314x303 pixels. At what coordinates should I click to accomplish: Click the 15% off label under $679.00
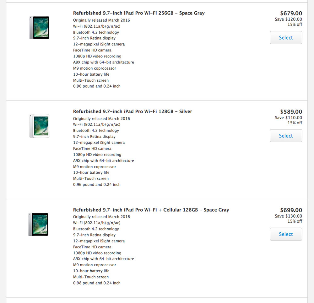click(296, 24)
